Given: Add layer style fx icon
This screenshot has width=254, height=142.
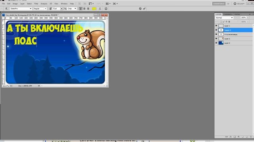Looking at the screenshot, I should tap(231, 137).
